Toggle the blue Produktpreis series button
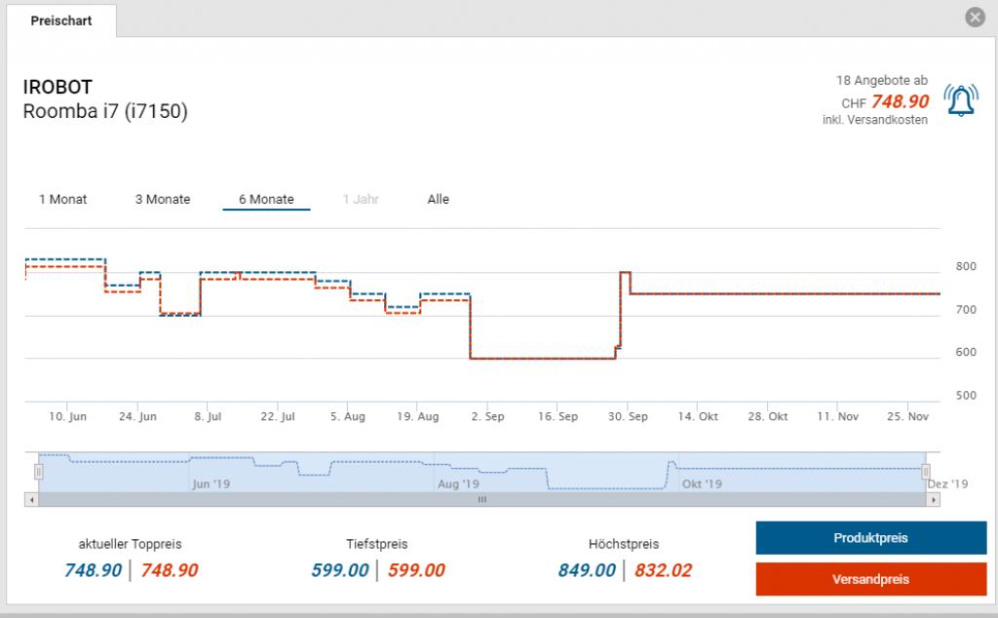This screenshot has height=618, width=998. [870, 538]
